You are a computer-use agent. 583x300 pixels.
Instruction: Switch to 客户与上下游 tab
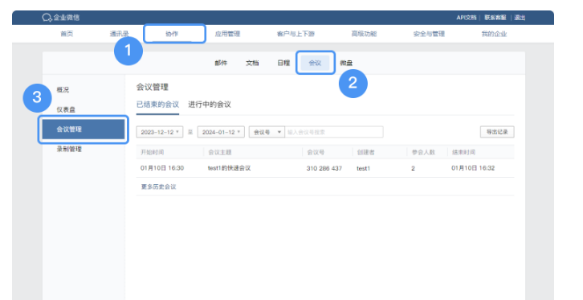coord(296,34)
